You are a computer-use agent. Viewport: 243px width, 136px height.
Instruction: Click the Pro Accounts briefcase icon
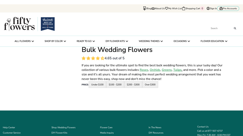click(x=221, y=8)
